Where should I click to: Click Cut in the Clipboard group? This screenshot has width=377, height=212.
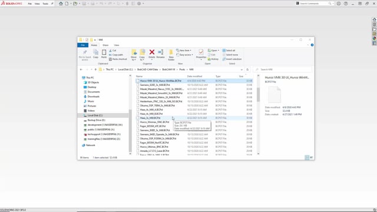(113, 51)
